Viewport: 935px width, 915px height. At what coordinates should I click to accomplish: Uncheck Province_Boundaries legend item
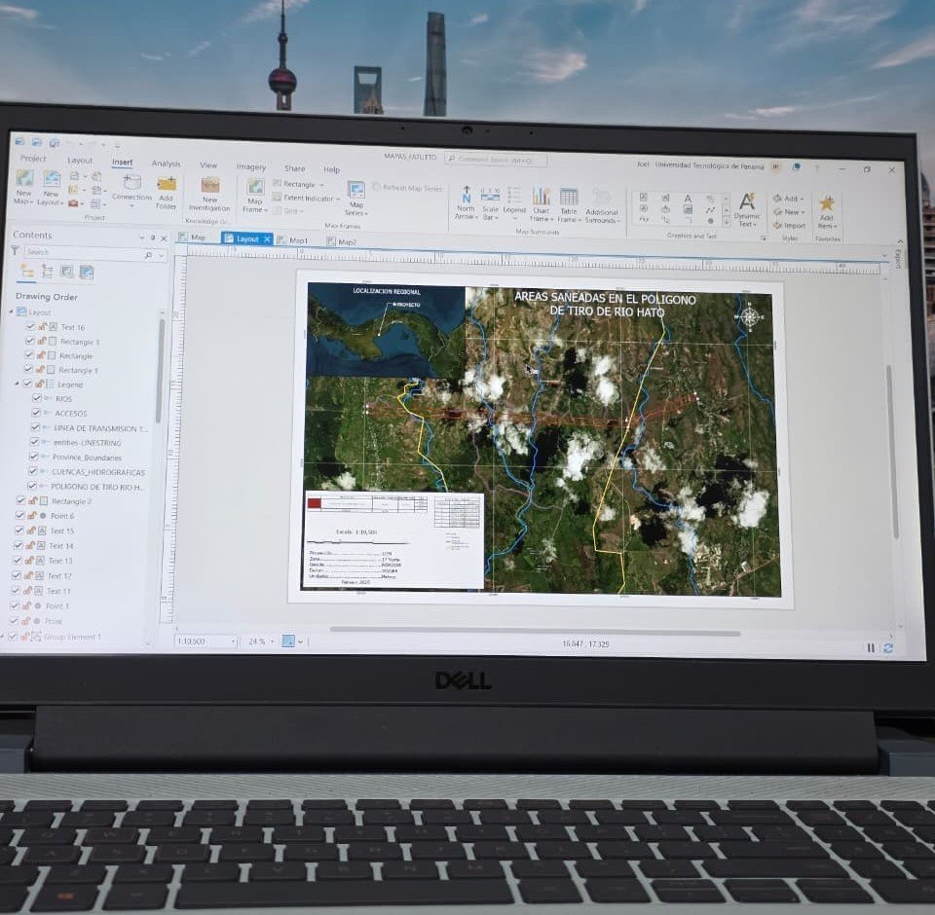[33, 456]
